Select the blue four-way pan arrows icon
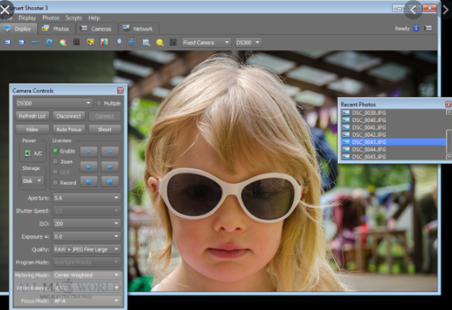 [x=132, y=42]
